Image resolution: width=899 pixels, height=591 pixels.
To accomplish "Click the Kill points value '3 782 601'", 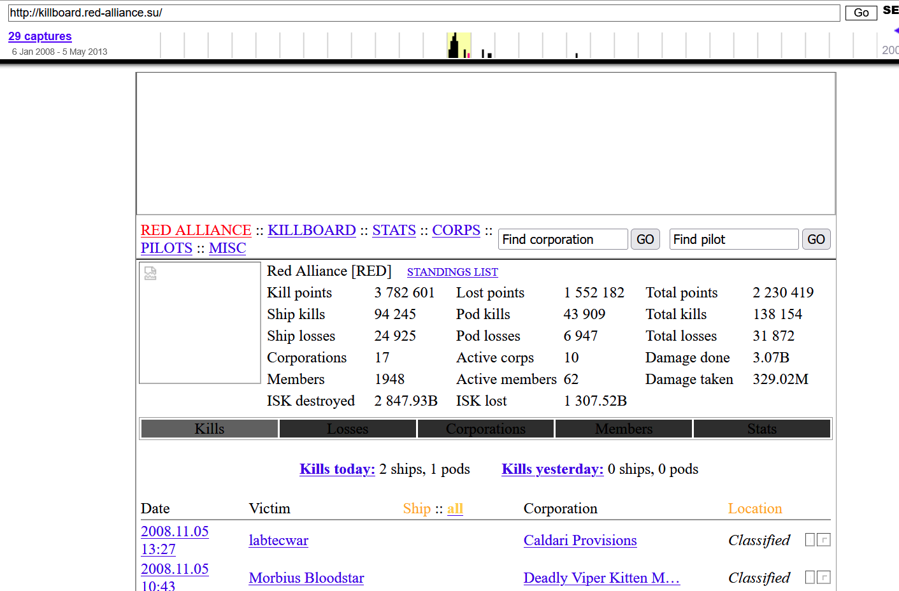I will [x=405, y=292].
